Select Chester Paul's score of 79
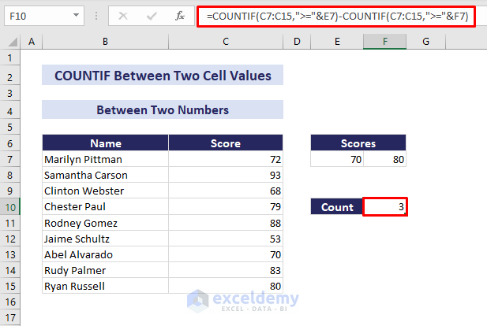The width and height of the screenshot is (487, 326). pyautogui.click(x=226, y=207)
